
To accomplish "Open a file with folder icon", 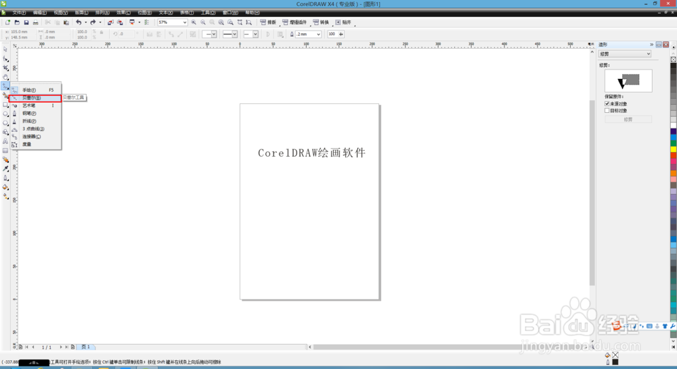I will coord(17,22).
